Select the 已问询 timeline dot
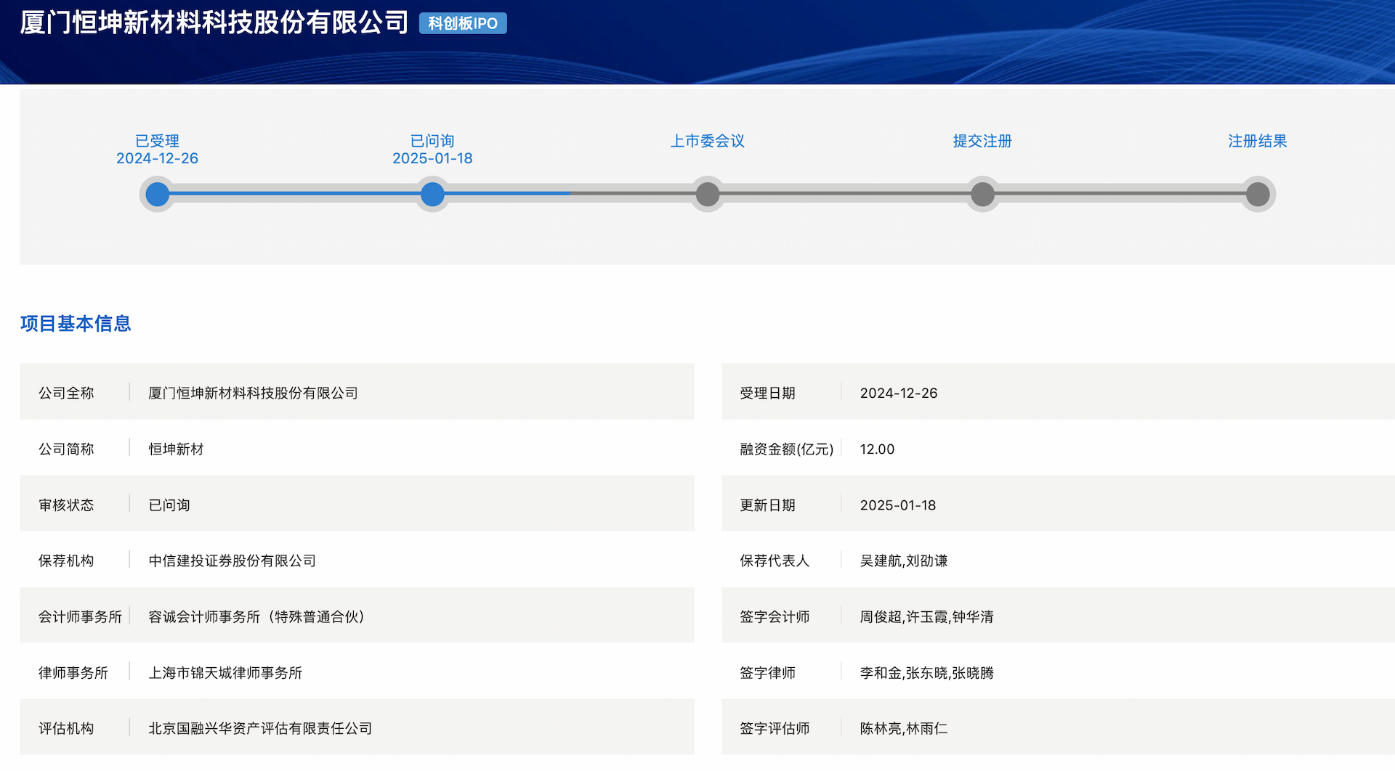 432,195
